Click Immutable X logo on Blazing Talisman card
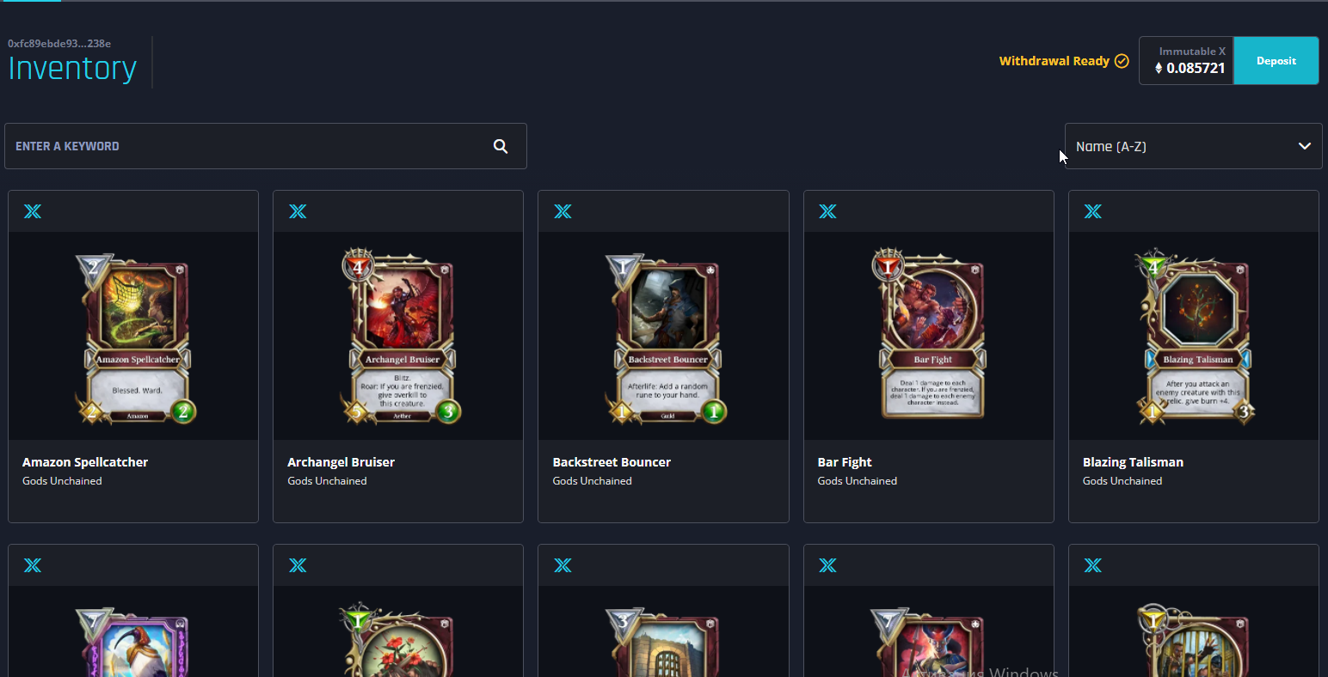The image size is (1328, 677). (1092, 211)
